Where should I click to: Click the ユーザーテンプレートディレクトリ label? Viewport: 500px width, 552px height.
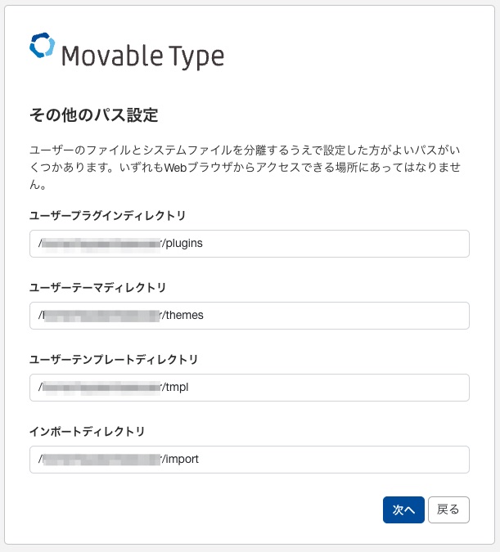(x=113, y=360)
